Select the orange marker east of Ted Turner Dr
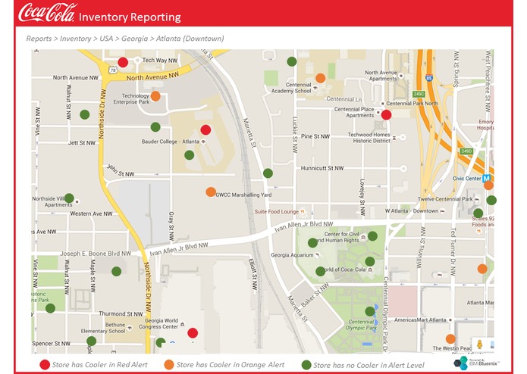Viewport: 527px width, 374px height. [x=482, y=269]
